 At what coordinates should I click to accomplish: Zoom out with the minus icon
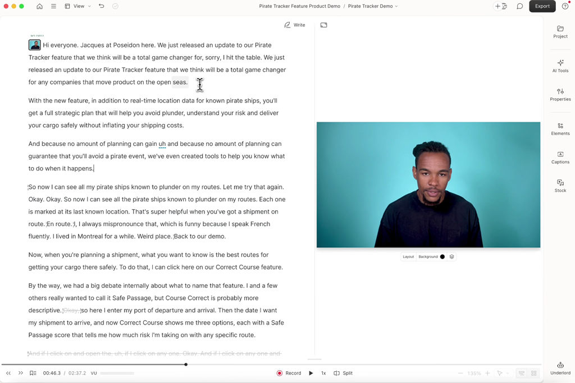click(x=460, y=373)
